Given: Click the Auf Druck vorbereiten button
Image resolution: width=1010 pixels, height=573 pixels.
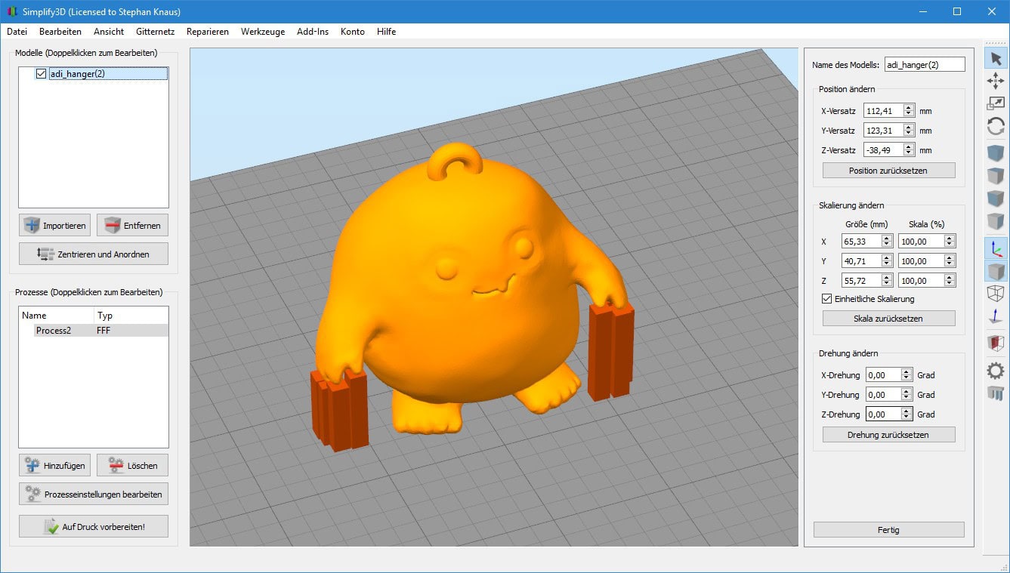Looking at the screenshot, I should pos(94,527).
